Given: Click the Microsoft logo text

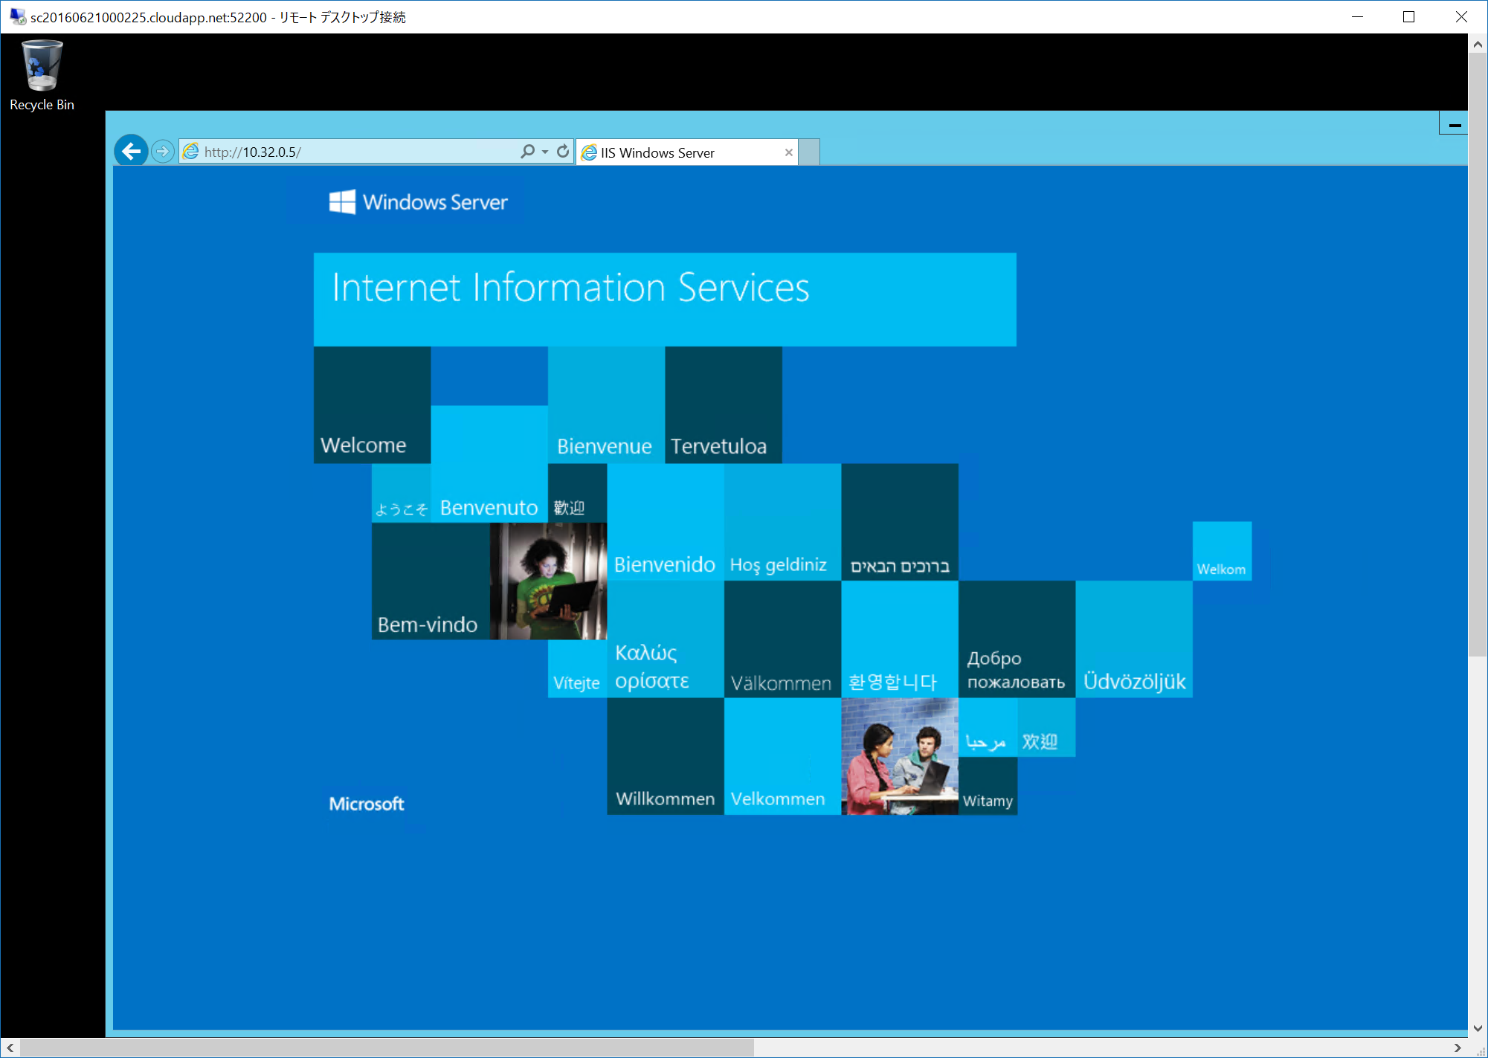Looking at the screenshot, I should click(367, 804).
